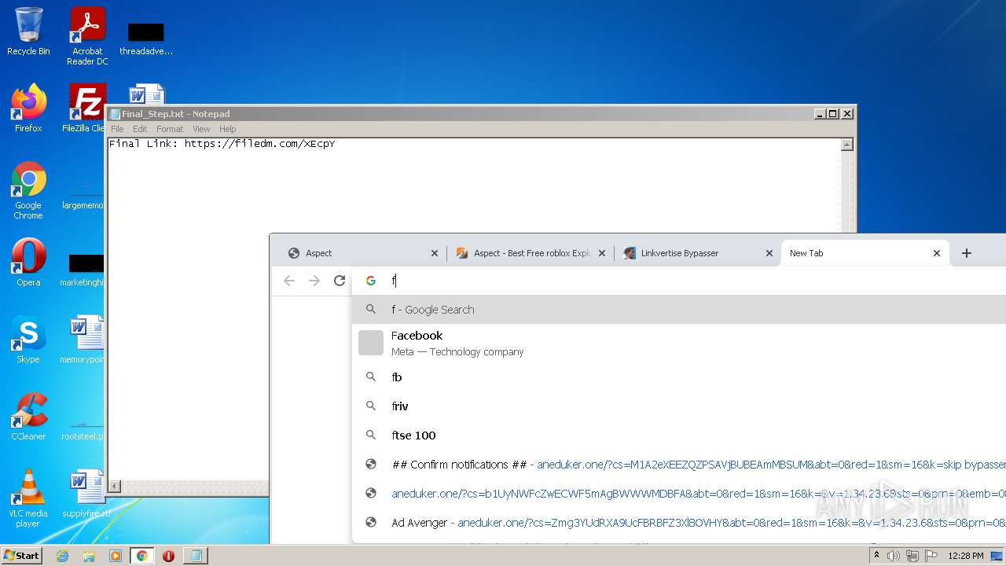Viewport: 1006px width, 566px height.
Task: Open the 'Ad Avenger' aneduker.one suggestion
Action: click(679, 523)
